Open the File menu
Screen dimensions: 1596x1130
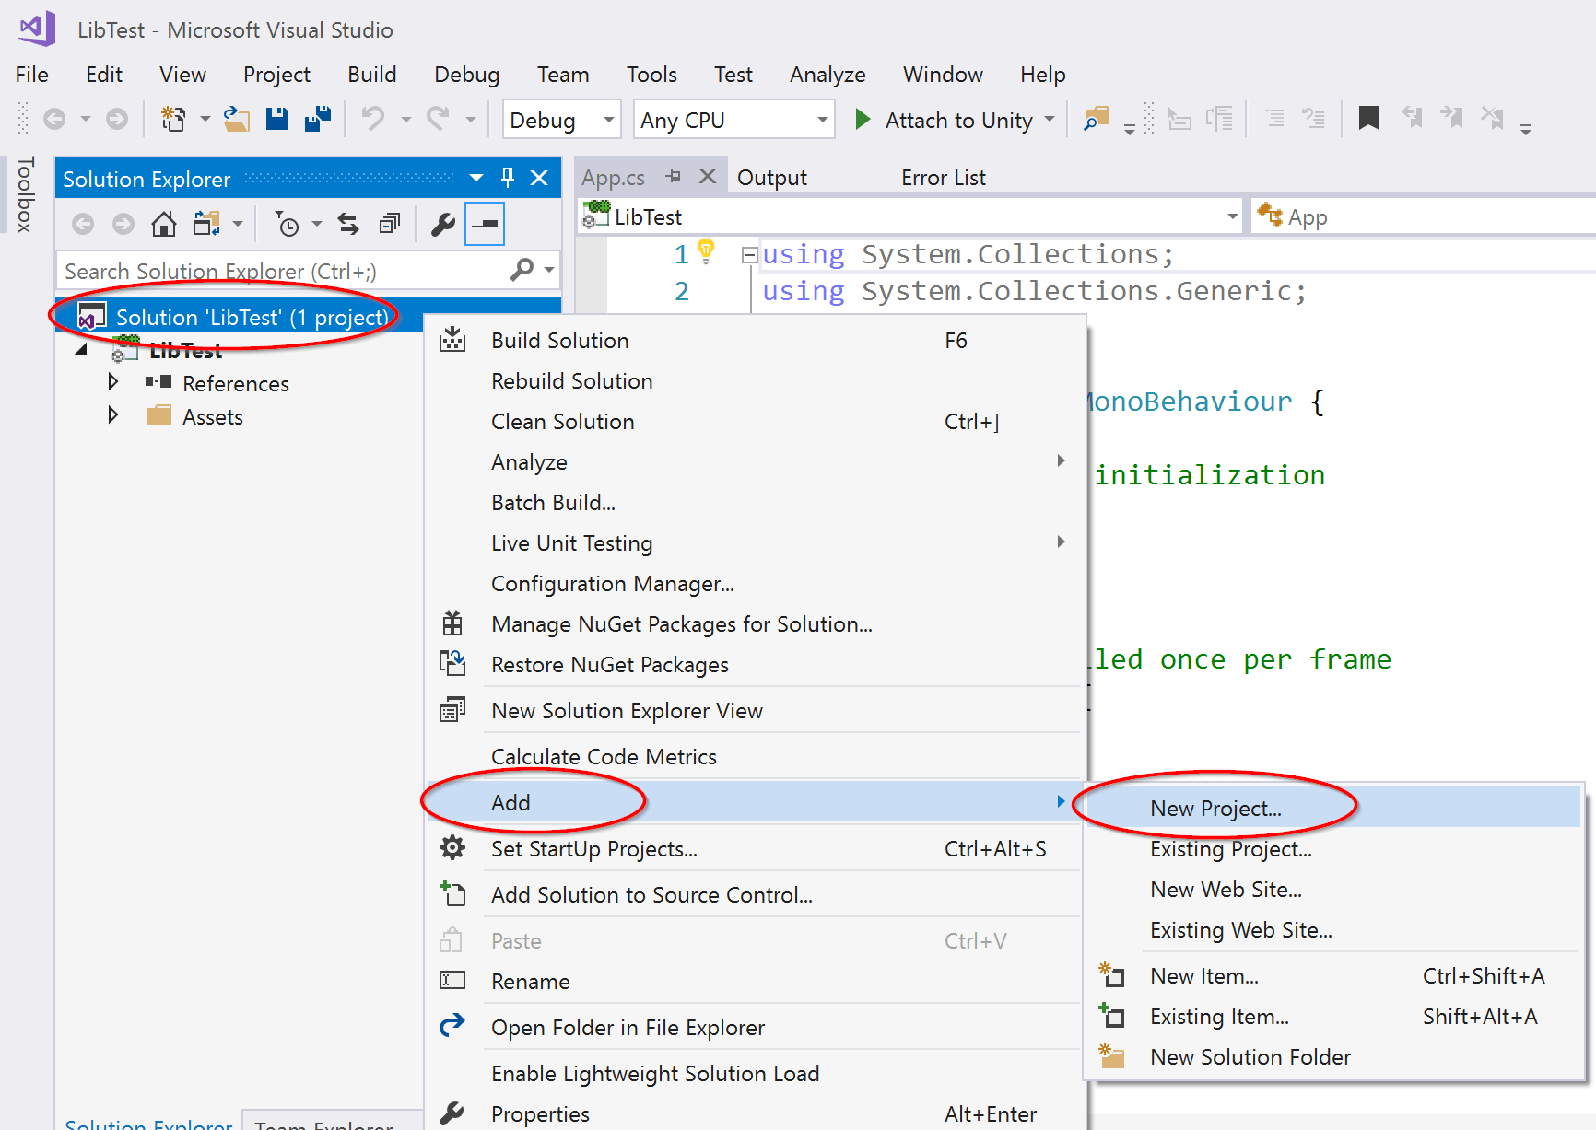pos(32,75)
